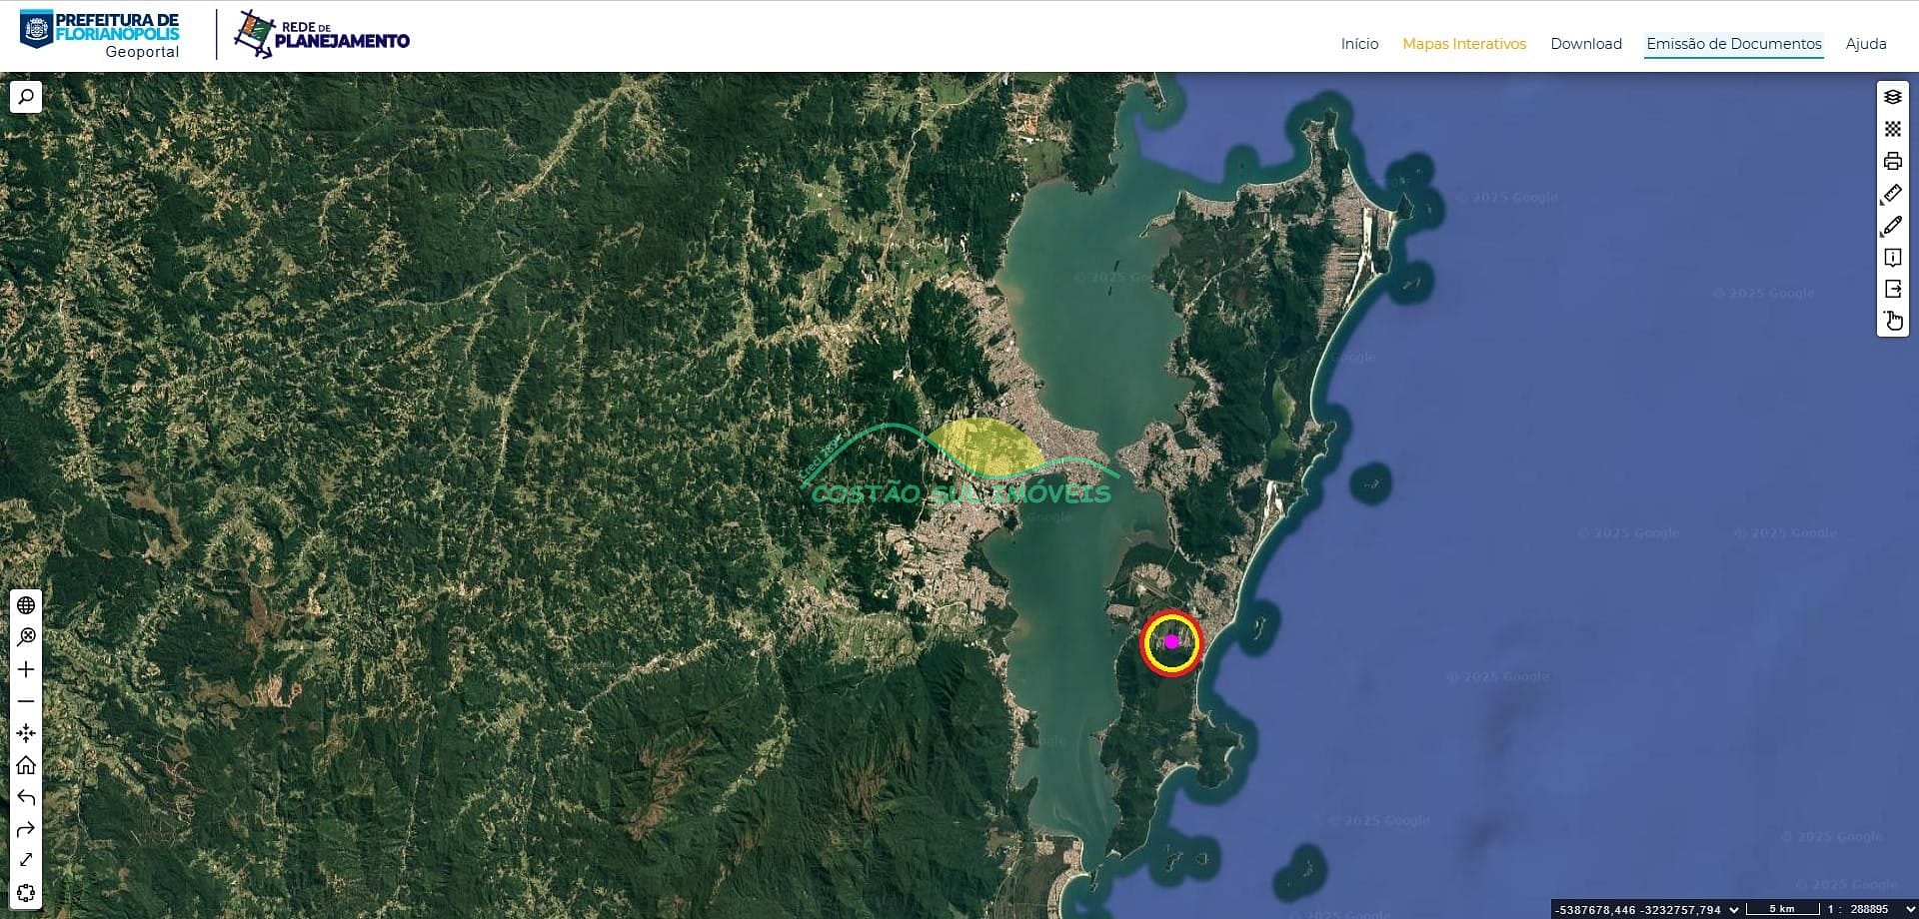Zoom out with the minus button
Image resolution: width=1919 pixels, height=919 pixels.
click(26, 701)
